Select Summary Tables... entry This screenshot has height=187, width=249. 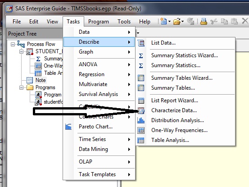tap(186, 88)
